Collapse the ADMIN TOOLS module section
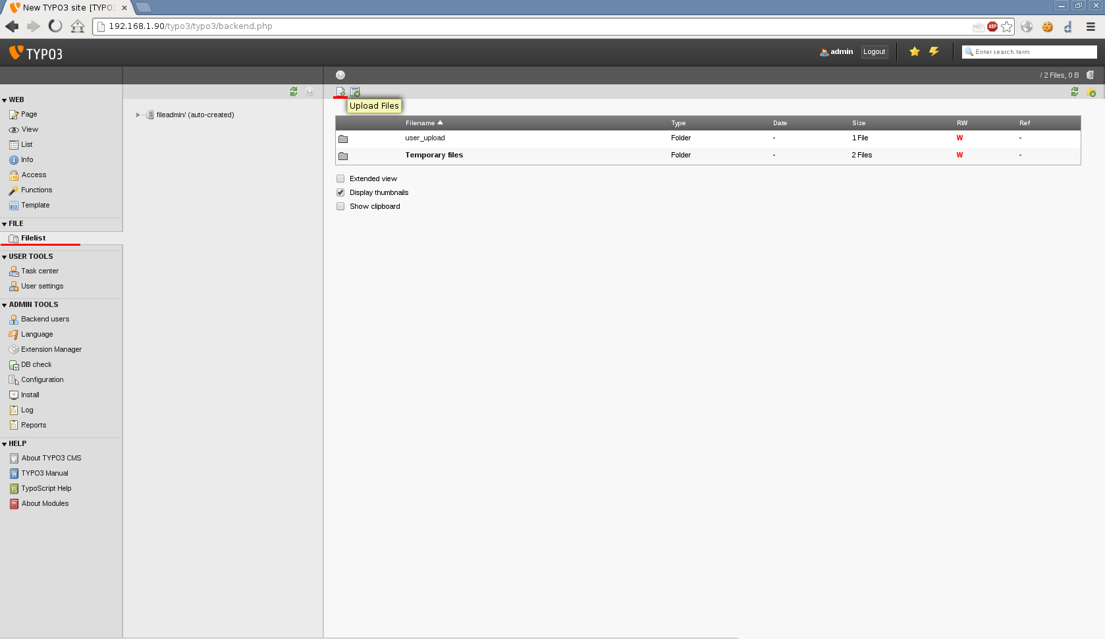This screenshot has height=639, width=1105. [5, 305]
